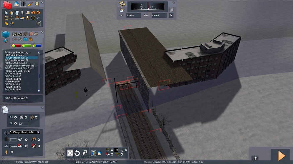Toggle the diamond grid radio button
Screen dimensions: 293x164
16,117
